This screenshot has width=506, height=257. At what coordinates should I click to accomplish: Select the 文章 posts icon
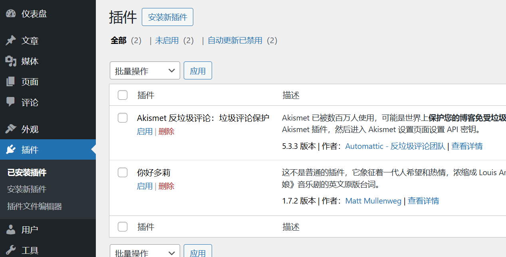pos(10,40)
